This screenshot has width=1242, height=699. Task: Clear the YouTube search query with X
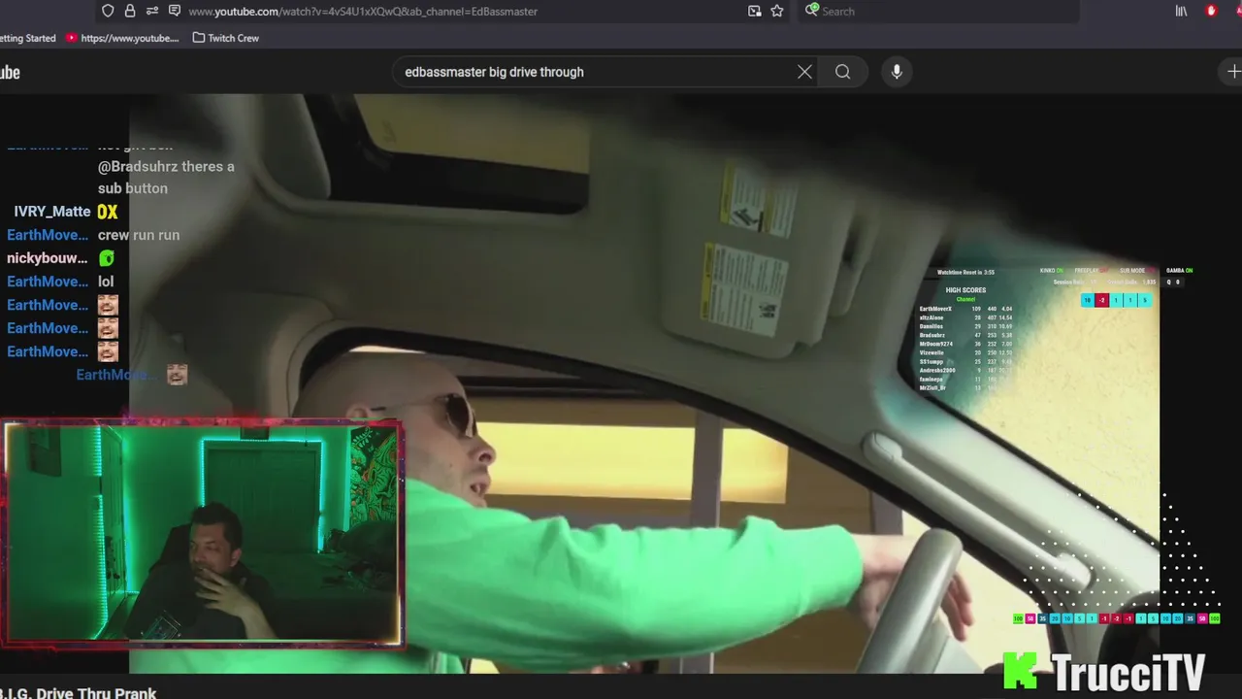pos(804,72)
